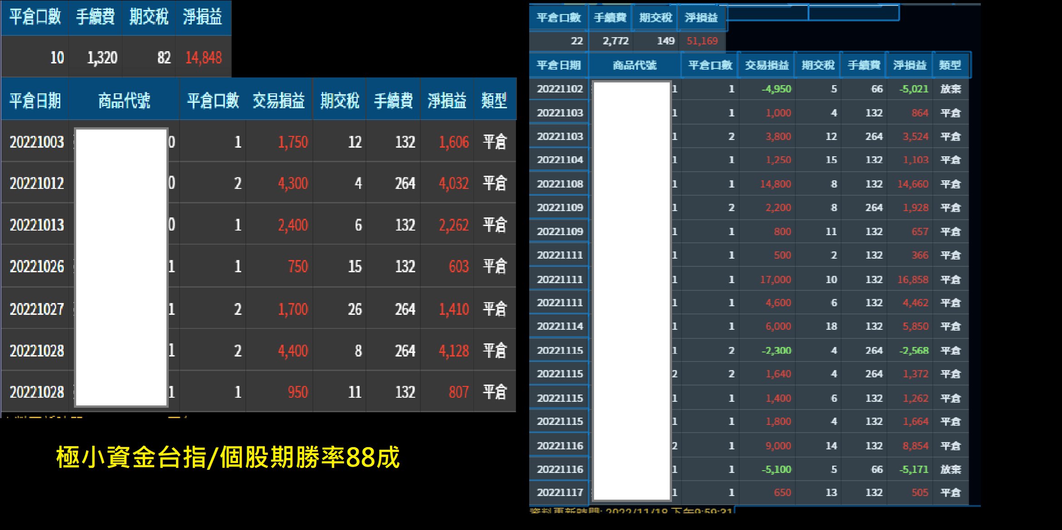Click the 淨損益 value 14,660

[x=913, y=184]
